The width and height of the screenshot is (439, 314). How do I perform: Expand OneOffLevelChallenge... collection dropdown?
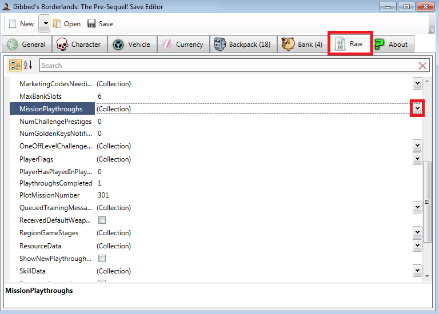pyautogui.click(x=417, y=146)
